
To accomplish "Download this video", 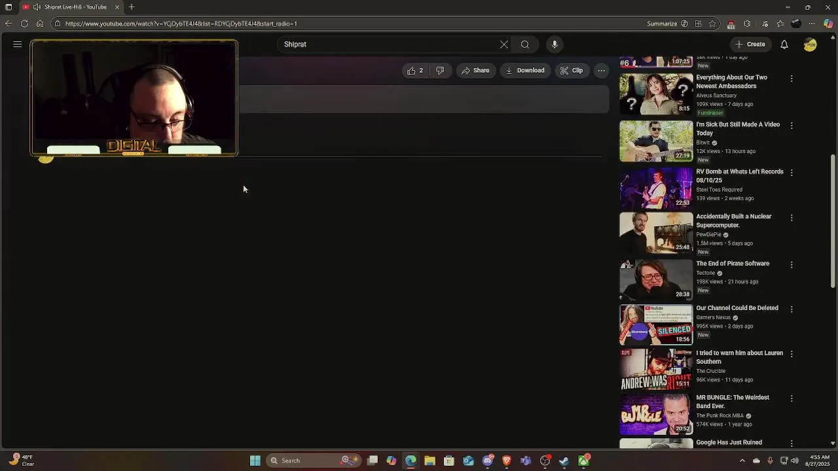I will (x=525, y=71).
